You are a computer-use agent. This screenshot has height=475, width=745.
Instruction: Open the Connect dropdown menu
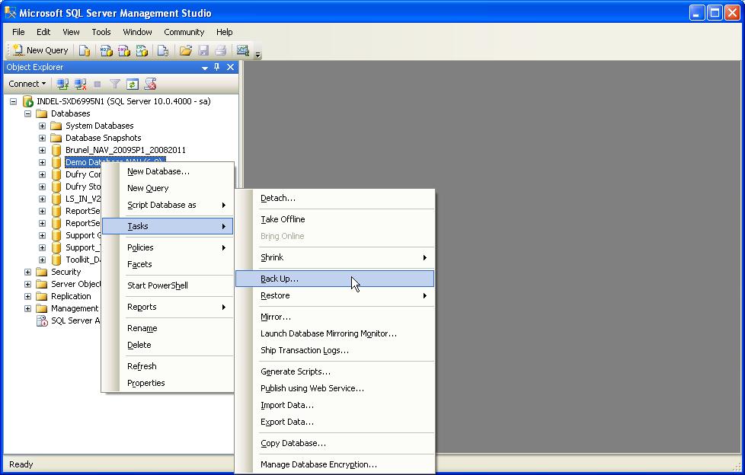click(27, 83)
